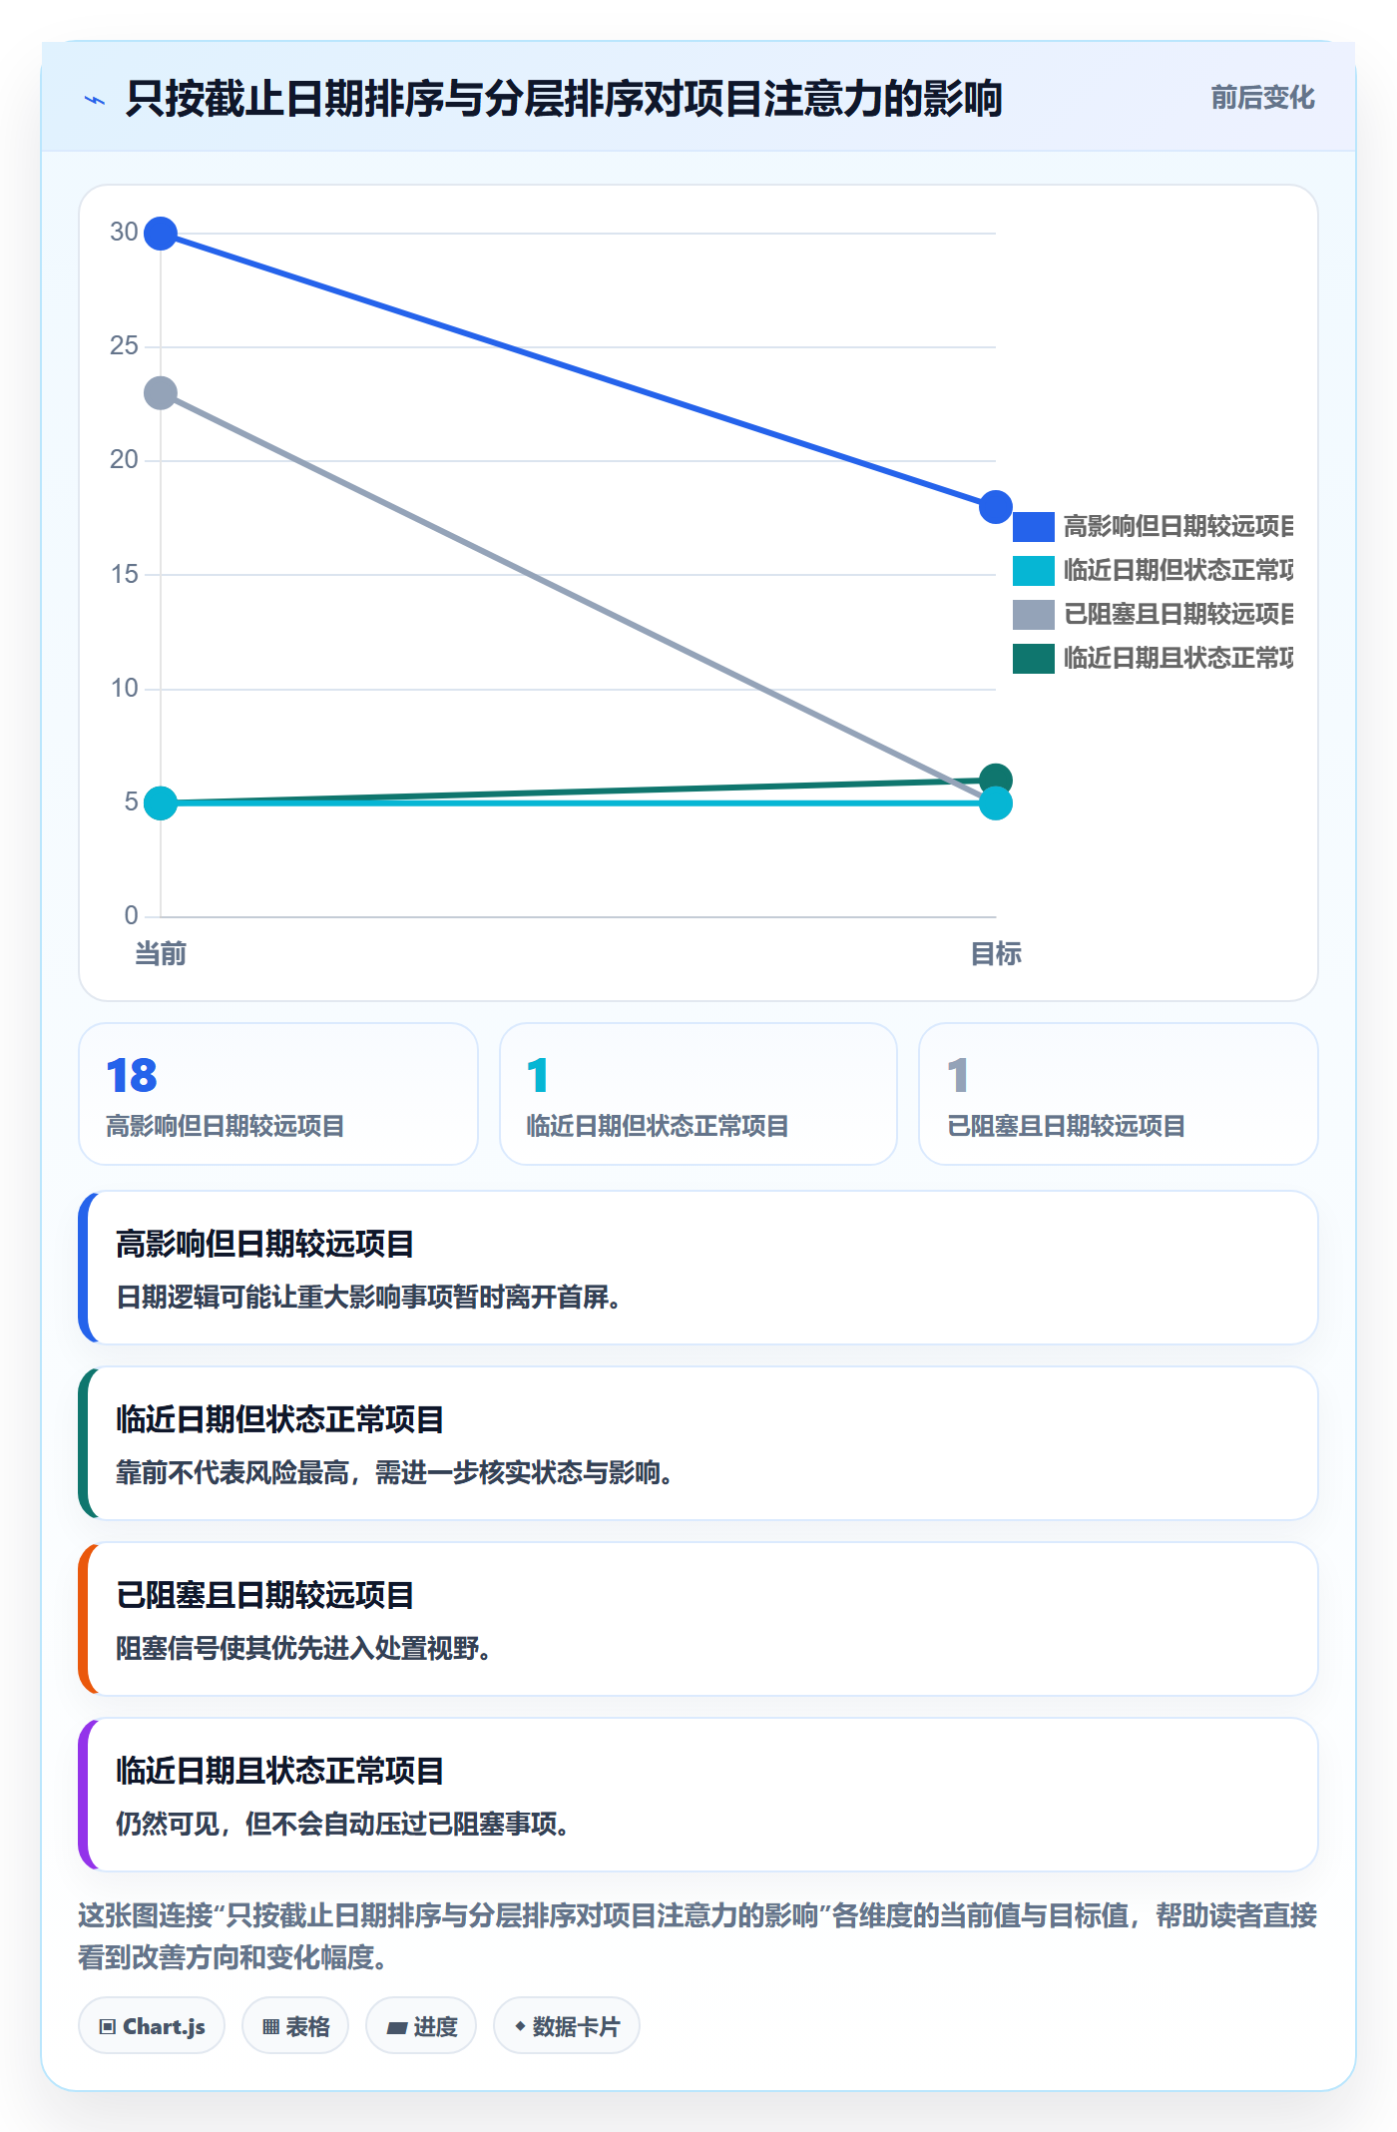Click stat card label 临近日期但状态正常项目
The image size is (1397, 2132).
pos(658,1127)
